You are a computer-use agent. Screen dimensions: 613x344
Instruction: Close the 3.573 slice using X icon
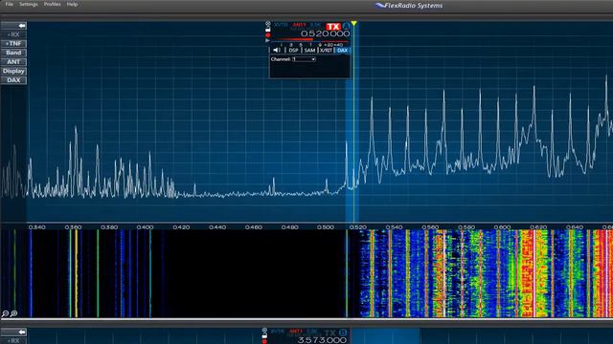264,331
